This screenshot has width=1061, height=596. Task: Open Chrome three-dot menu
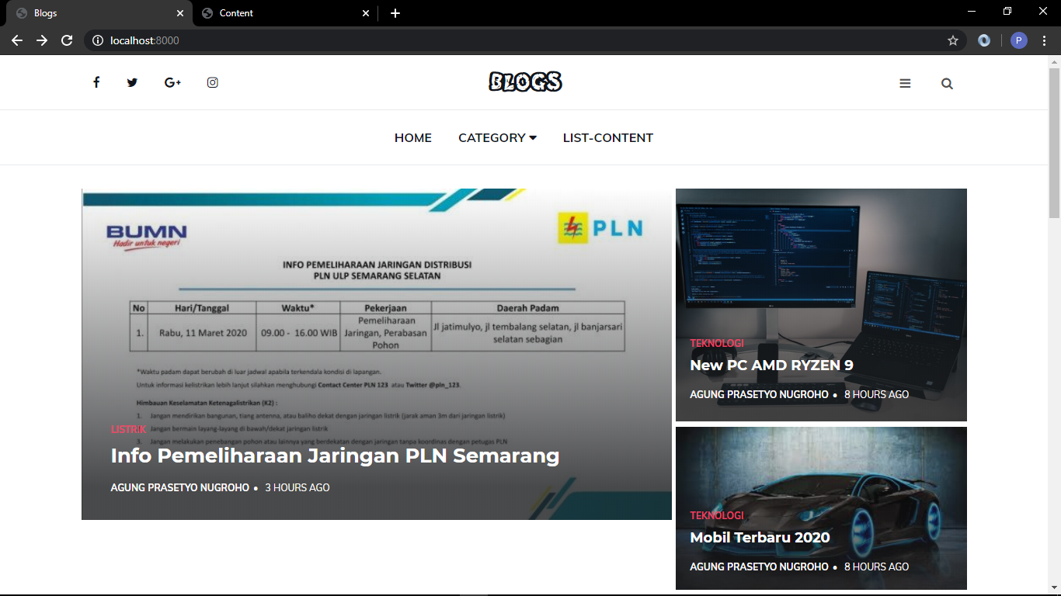click(x=1045, y=40)
